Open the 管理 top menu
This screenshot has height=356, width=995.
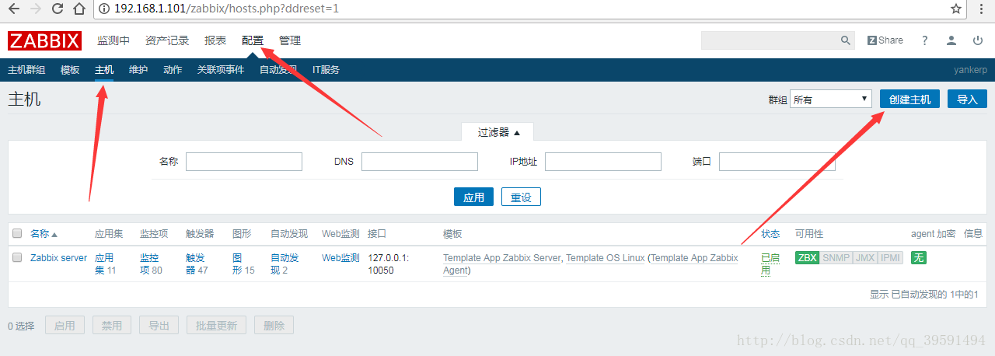tap(290, 40)
